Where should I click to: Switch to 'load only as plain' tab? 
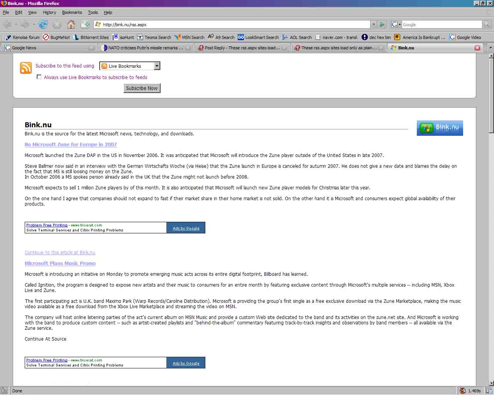(x=338, y=48)
